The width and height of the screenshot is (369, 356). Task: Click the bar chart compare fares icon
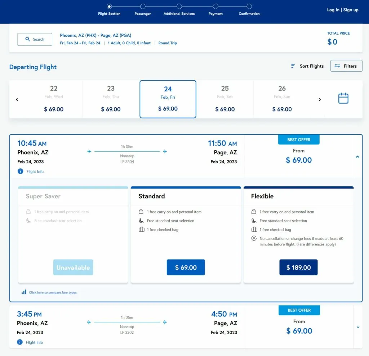pyautogui.click(x=24, y=292)
